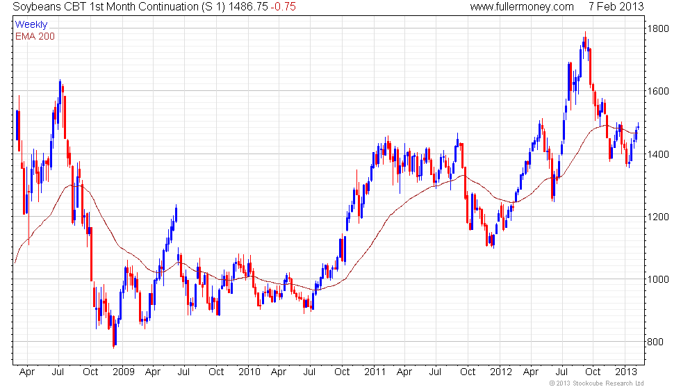Click the 'Jul' label right after 2012's Apr
Image resolution: width=681 pixels, height=389 pixels.
click(561, 372)
